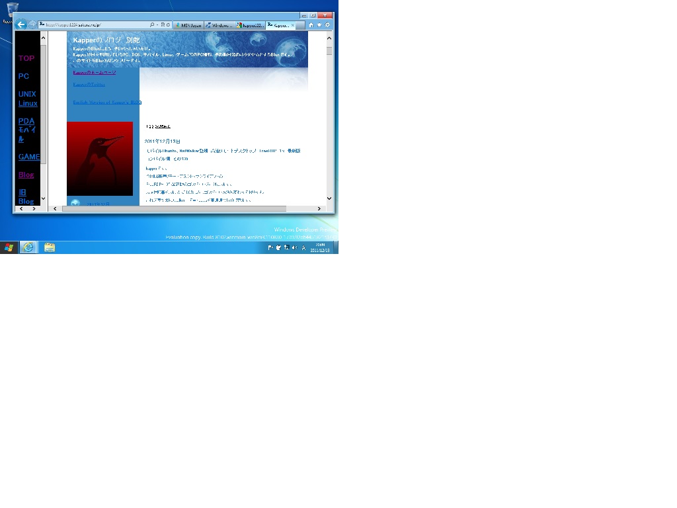Click the left frame scroll up arrow

(x=43, y=38)
